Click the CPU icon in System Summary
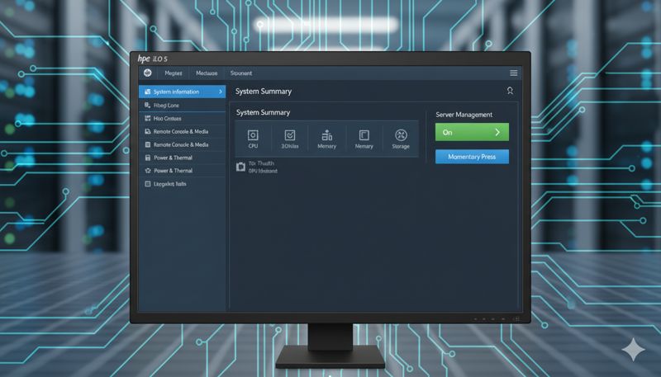This screenshot has width=661, height=377. (x=254, y=135)
